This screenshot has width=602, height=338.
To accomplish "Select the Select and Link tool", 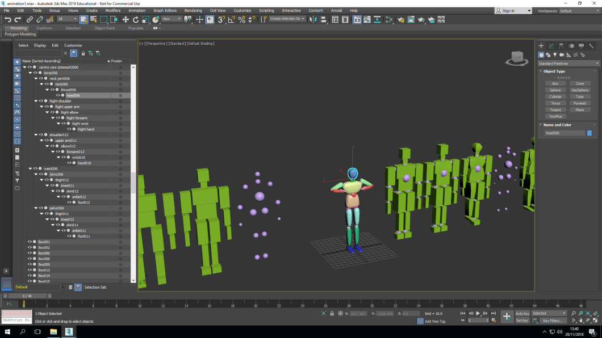I will (x=30, y=19).
